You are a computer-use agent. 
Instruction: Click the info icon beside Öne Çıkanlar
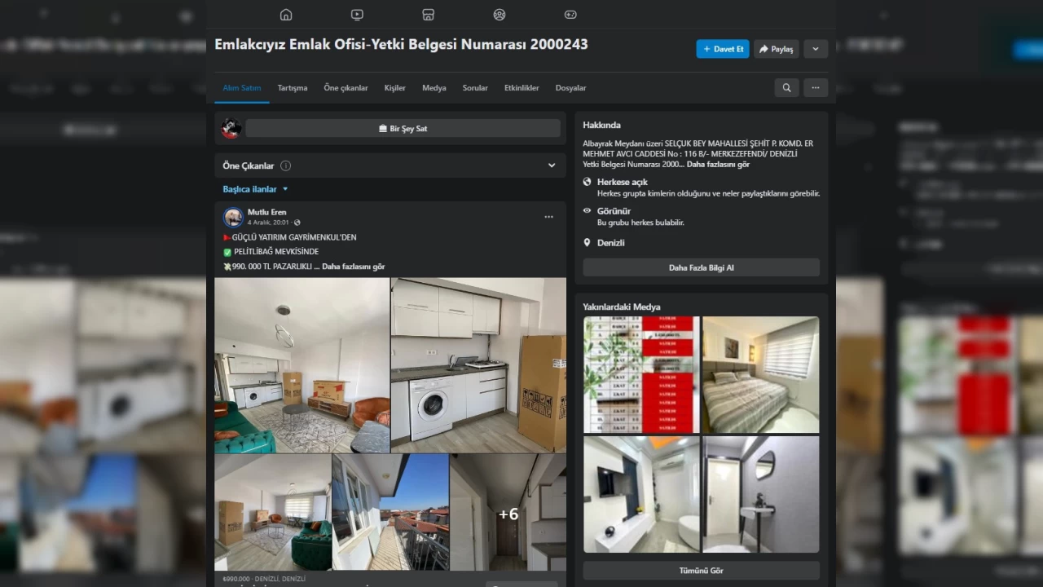pos(286,166)
